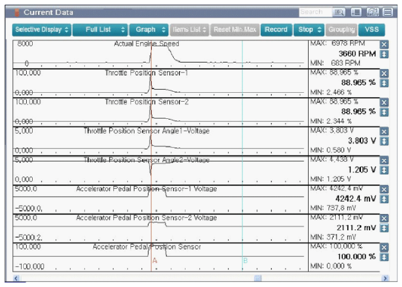
Task: Click the split view layout icon
Action: tap(388, 12)
